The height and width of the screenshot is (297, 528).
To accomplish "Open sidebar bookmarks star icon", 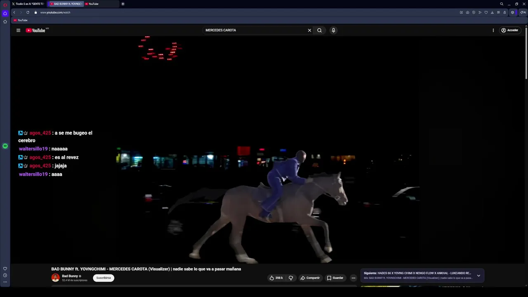I will [x=5, y=22].
